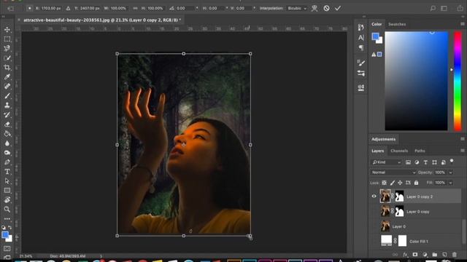Select the Adjustments panel tab
The width and height of the screenshot is (467, 262).
pos(384,139)
